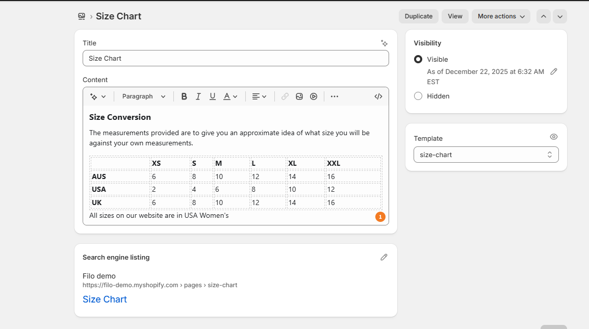Click the Duplicate button

pos(419,16)
